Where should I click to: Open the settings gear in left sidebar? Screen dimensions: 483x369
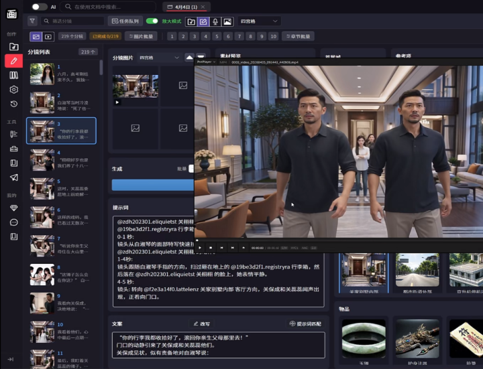[13, 90]
